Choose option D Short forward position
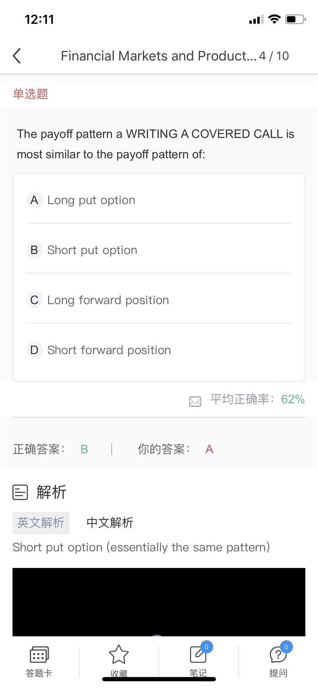This screenshot has height=688, width=318. click(x=109, y=350)
